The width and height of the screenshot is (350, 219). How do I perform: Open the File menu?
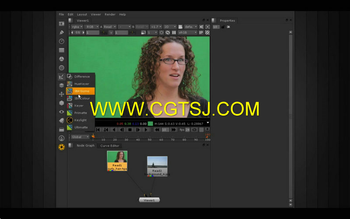pyautogui.click(x=61, y=14)
